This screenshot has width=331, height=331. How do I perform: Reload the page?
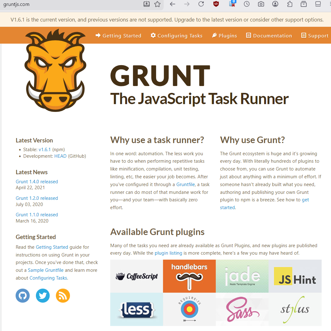(201, 4)
